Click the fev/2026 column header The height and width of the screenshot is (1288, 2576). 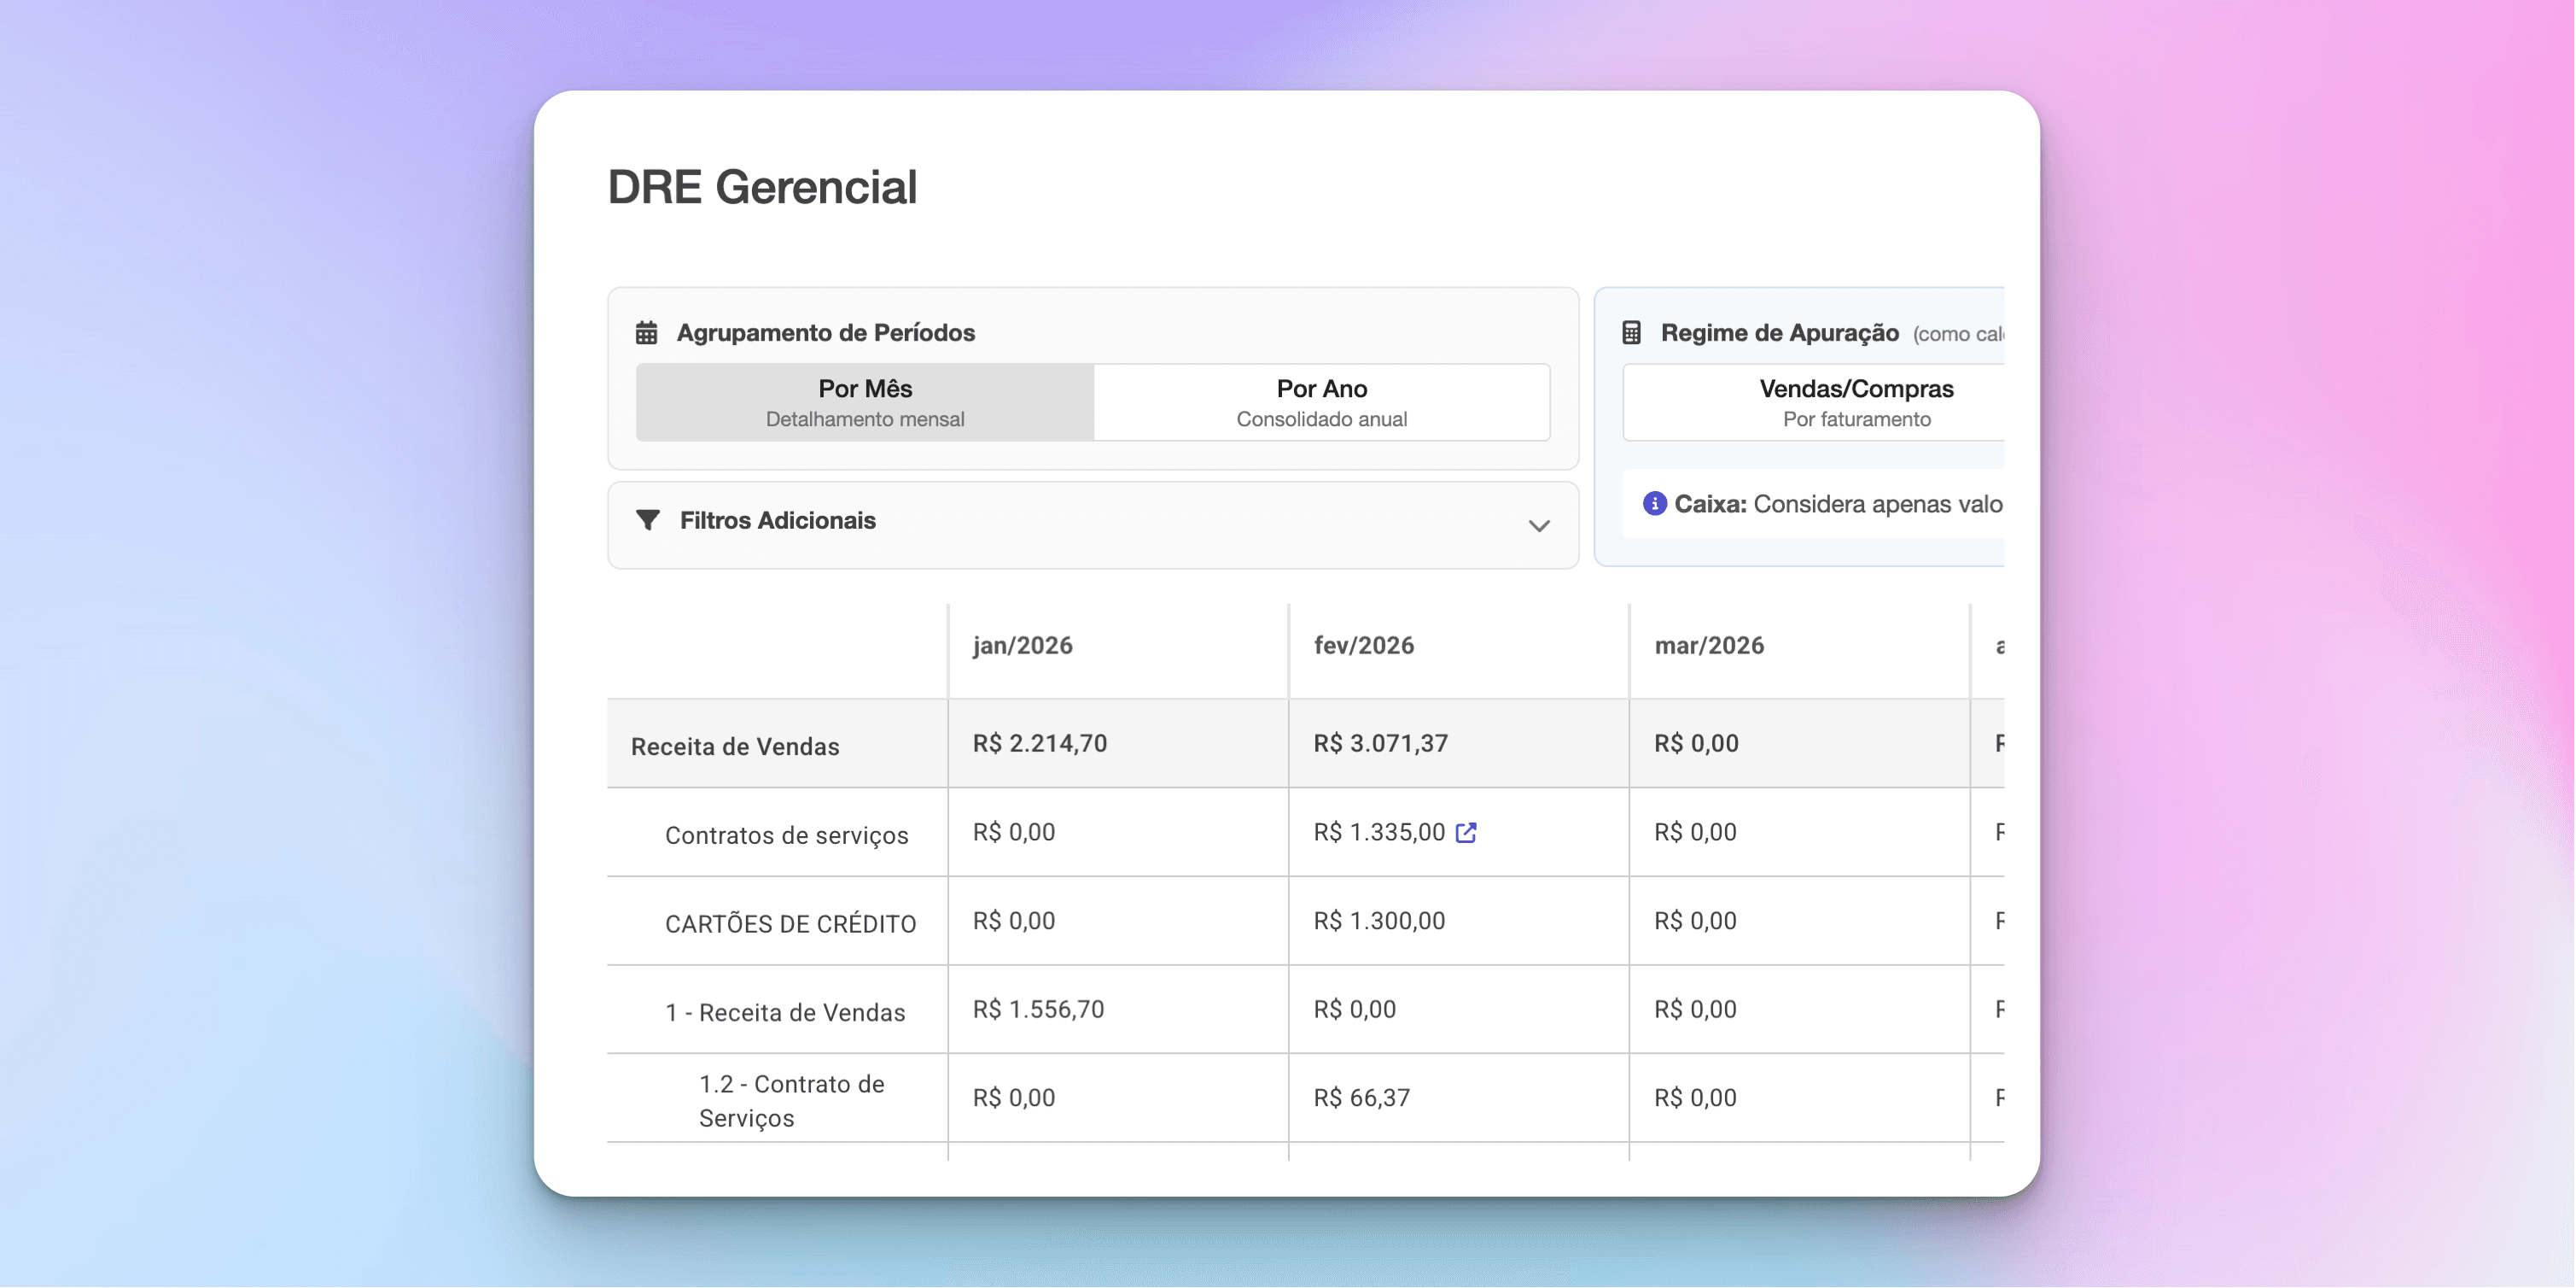1363,646
